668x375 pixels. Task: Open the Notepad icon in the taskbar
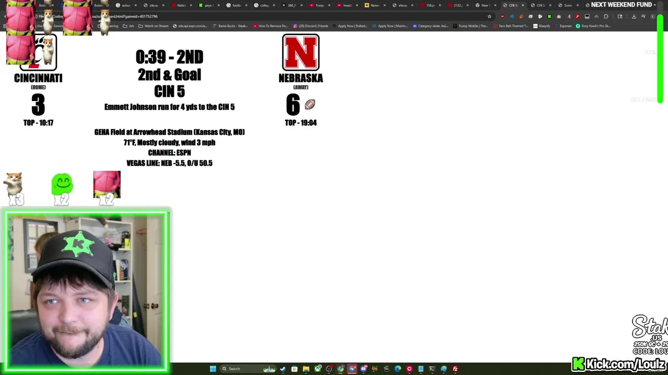coord(421,369)
